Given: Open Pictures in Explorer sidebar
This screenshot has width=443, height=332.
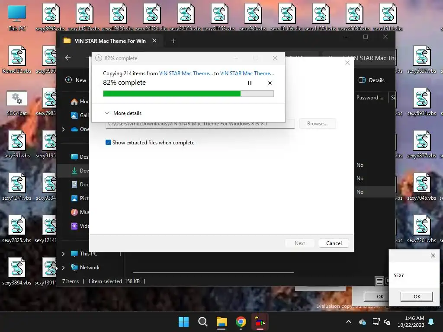Looking at the screenshot, I should pyautogui.click(x=80, y=198).
